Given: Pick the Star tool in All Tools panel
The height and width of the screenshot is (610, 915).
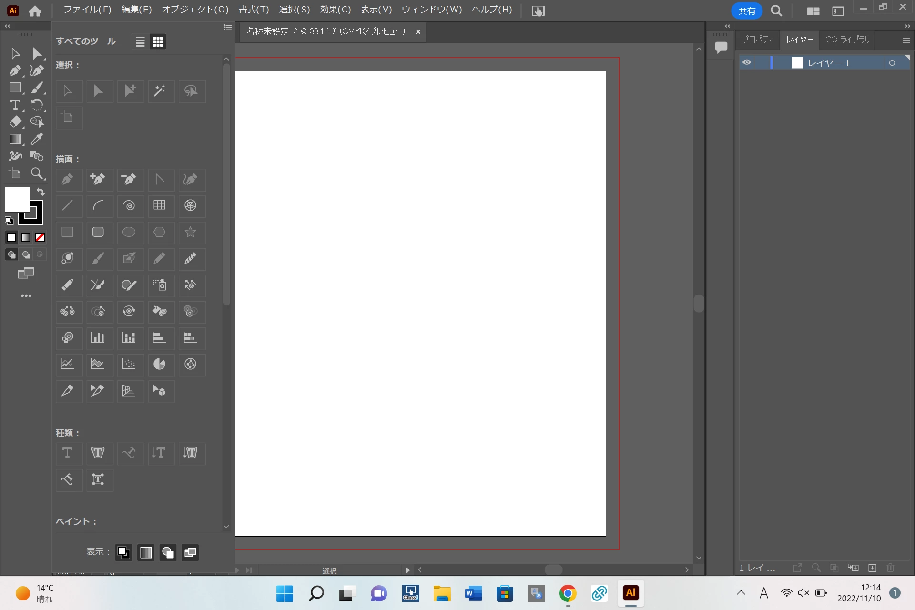Looking at the screenshot, I should (190, 232).
